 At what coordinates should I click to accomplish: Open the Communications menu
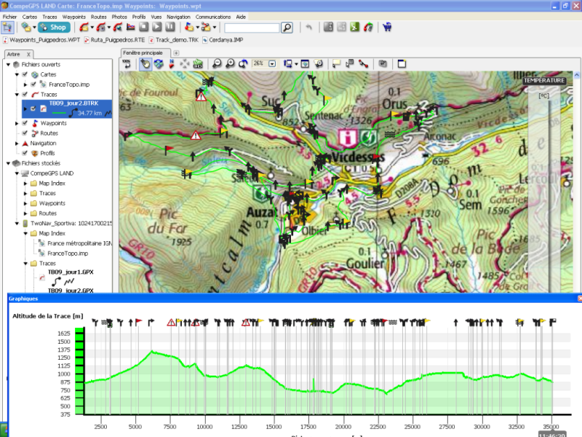coord(213,17)
